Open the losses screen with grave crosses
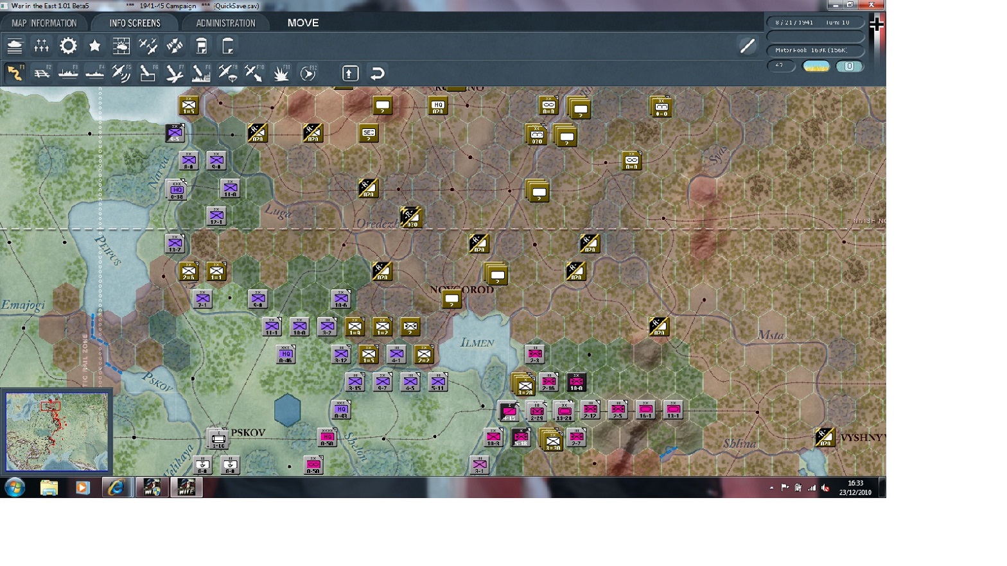The width and height of the screenshot is (1007, 566). (x=42, y=46)
